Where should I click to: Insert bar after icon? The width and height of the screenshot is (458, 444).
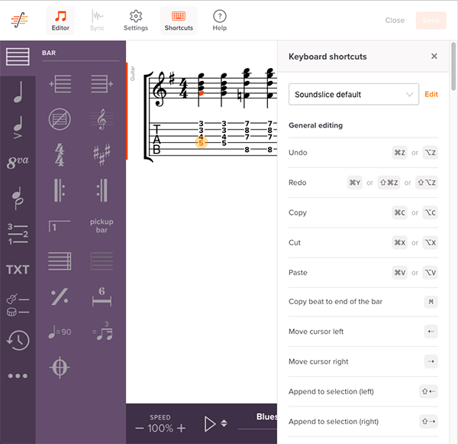tap(102, 84)
